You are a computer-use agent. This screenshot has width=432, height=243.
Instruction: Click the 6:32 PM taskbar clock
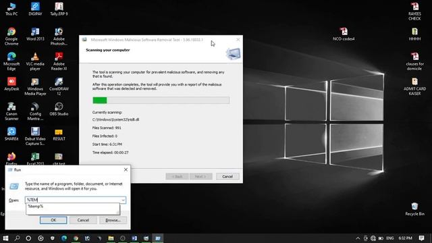click(405, 238)
